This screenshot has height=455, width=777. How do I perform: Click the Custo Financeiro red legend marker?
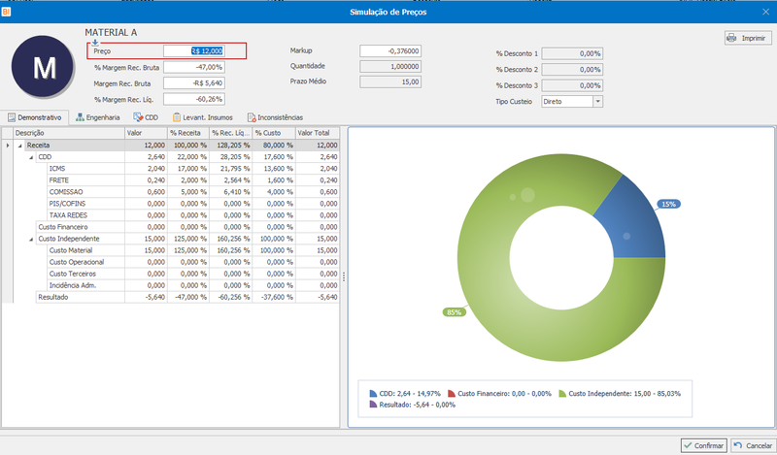[x=451, y=394]
